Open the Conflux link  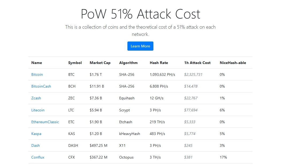(38, 157)
